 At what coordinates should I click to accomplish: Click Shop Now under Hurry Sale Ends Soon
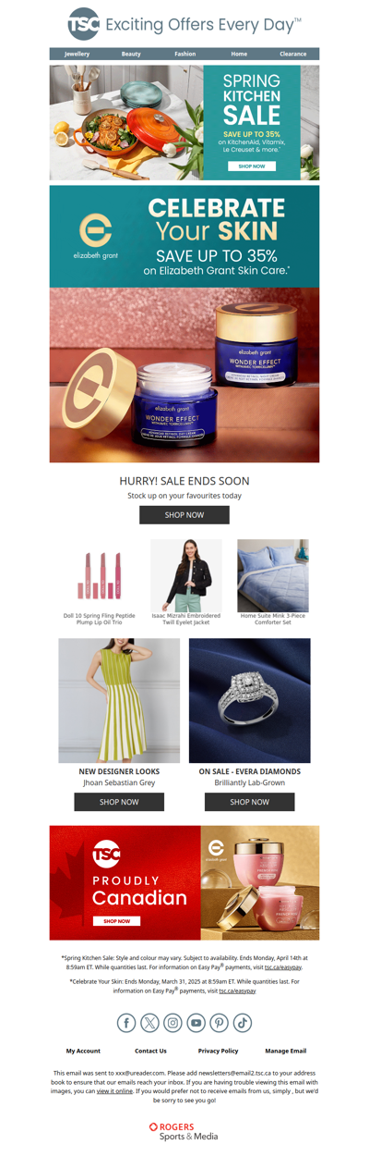184,515
